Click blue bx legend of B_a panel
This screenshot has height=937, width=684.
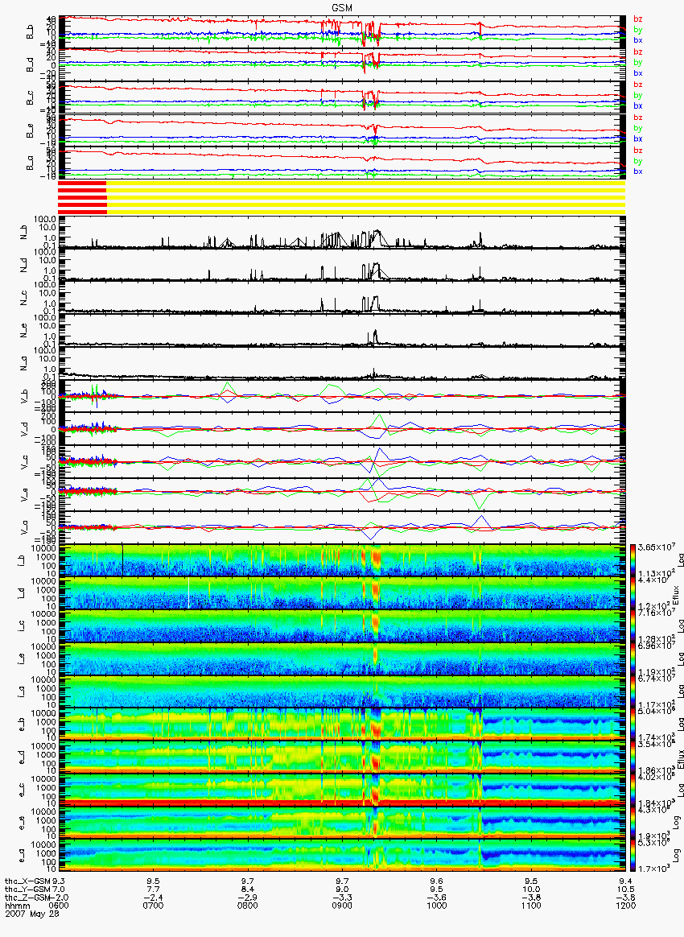[638, 171]
